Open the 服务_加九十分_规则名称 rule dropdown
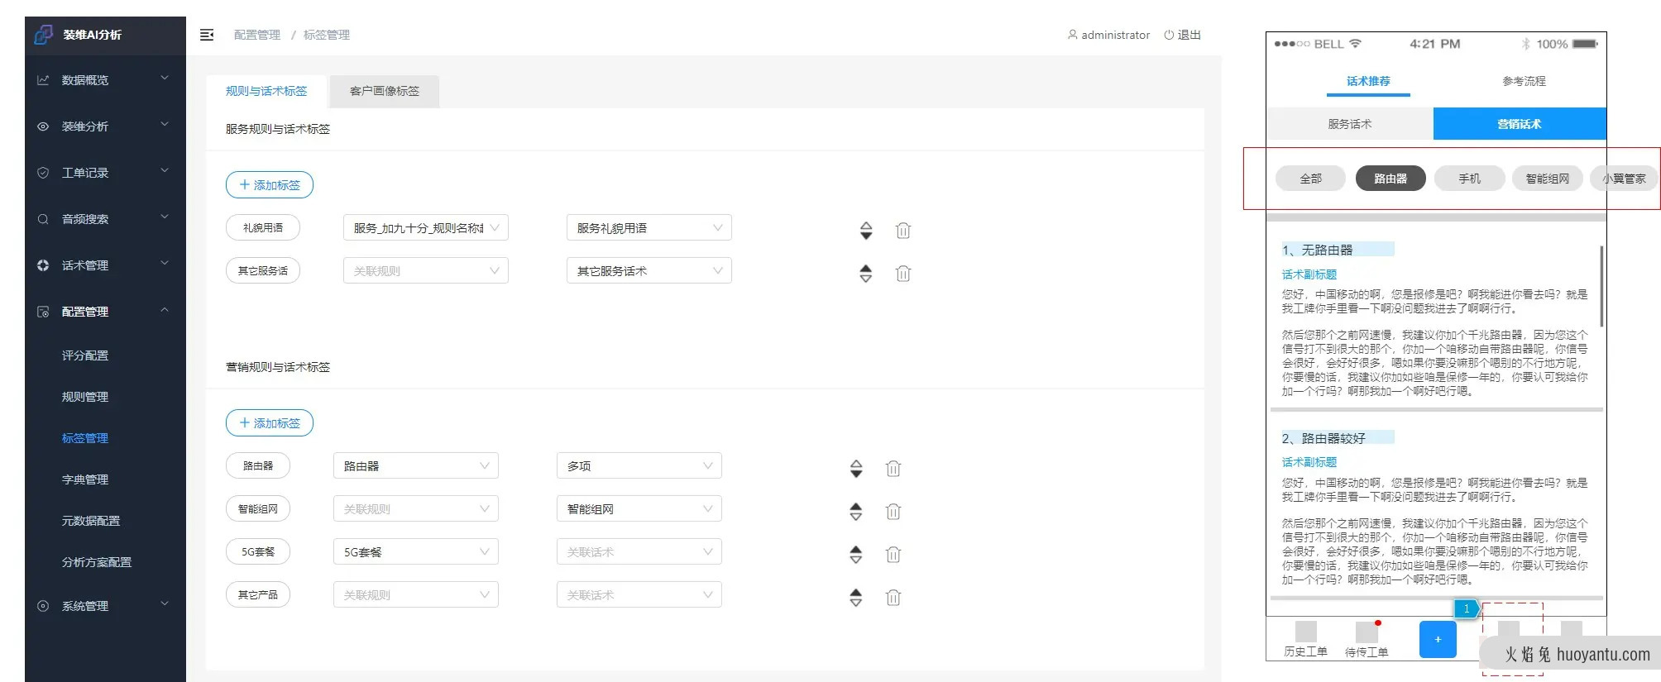Screen dimensions: 1661x682 pyautogui.click(x=426, y=227)
